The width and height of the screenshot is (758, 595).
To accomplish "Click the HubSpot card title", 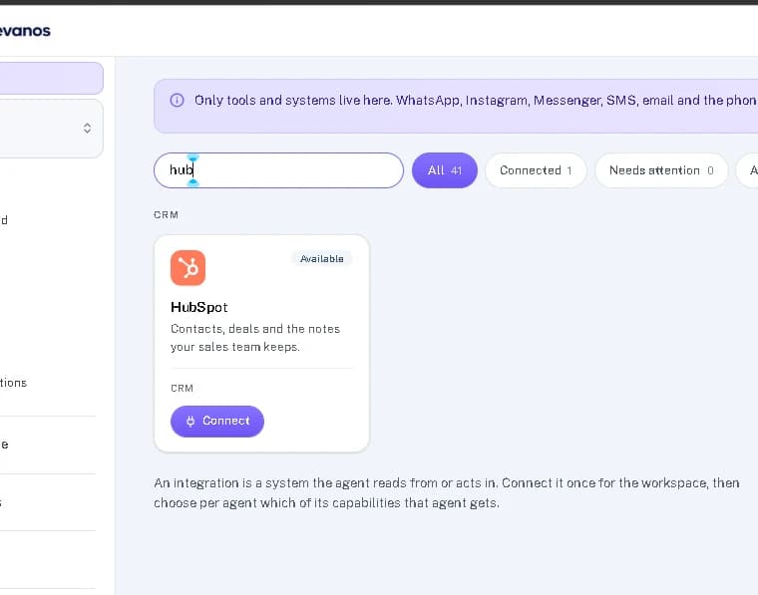I will tap(198, 307).
